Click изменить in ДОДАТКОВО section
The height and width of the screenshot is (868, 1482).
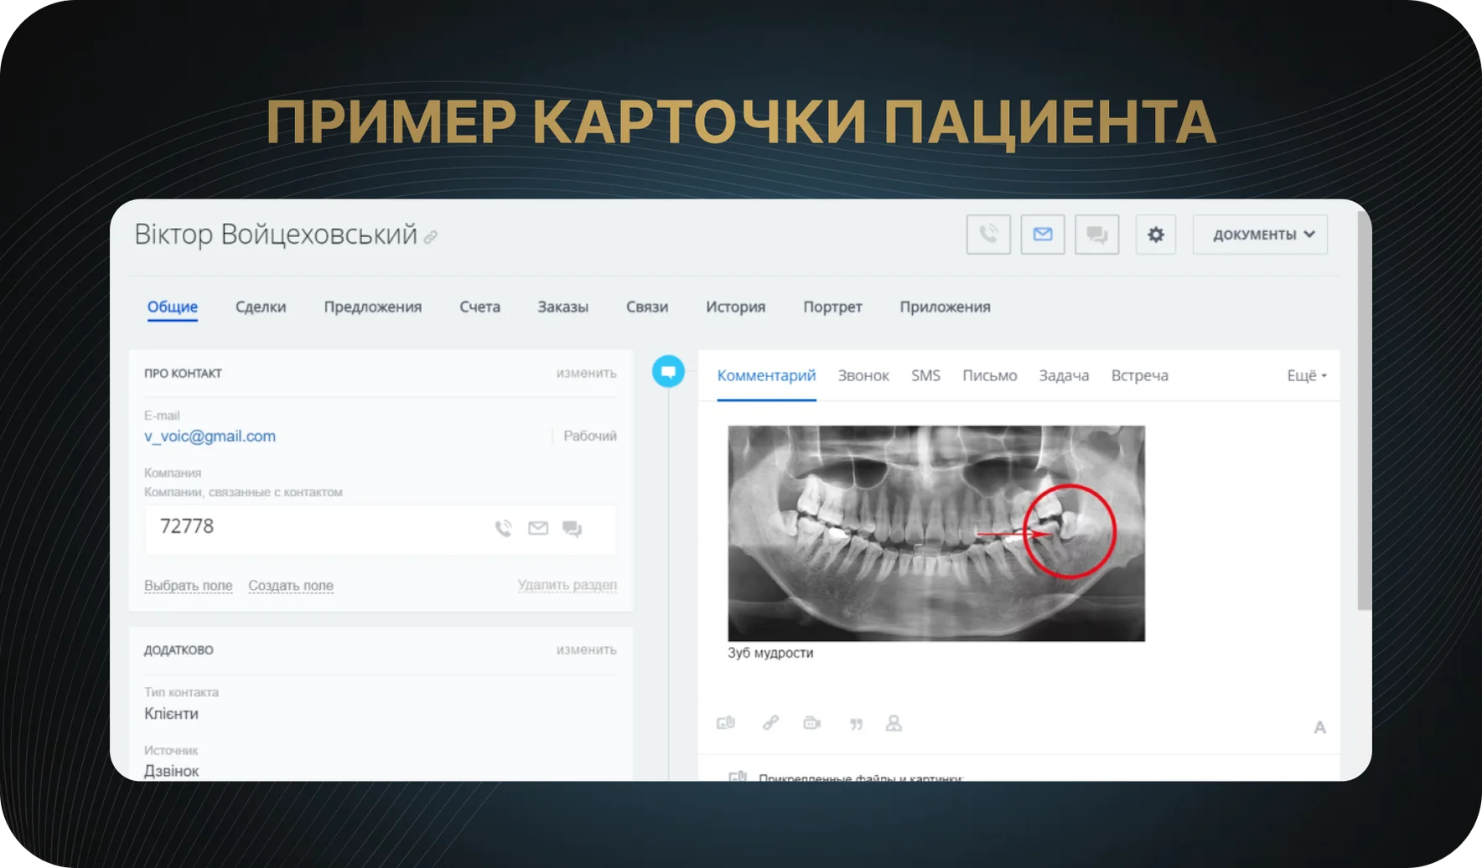pos(587,649)
